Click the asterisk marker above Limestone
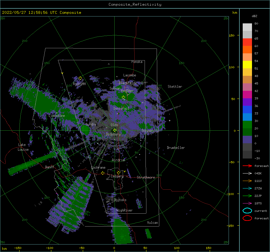The width and height of the screenshot is (270, 252). 57,113
